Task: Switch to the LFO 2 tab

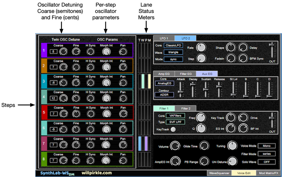Action: coord(185,38)
